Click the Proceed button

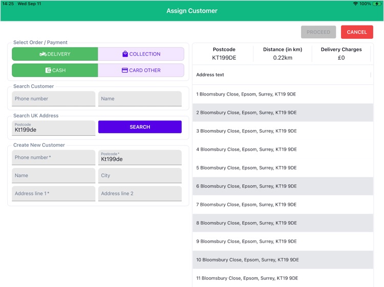(318, 32)
